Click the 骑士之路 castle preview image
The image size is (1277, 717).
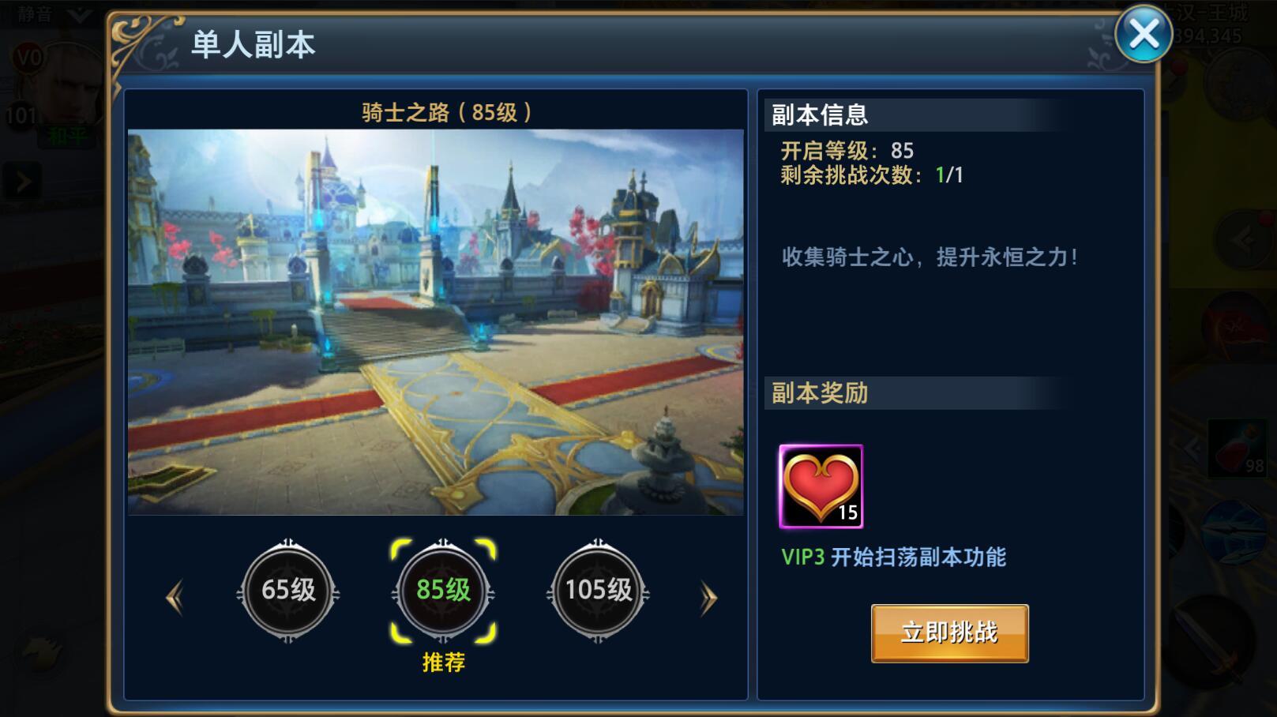[435, 322]
